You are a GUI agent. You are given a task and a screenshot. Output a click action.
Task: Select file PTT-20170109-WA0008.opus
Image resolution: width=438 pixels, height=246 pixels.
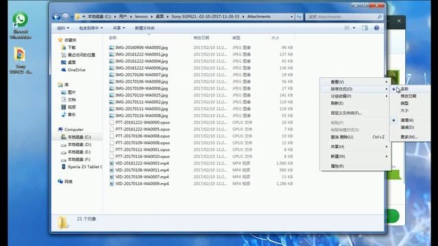pos(142,143)
